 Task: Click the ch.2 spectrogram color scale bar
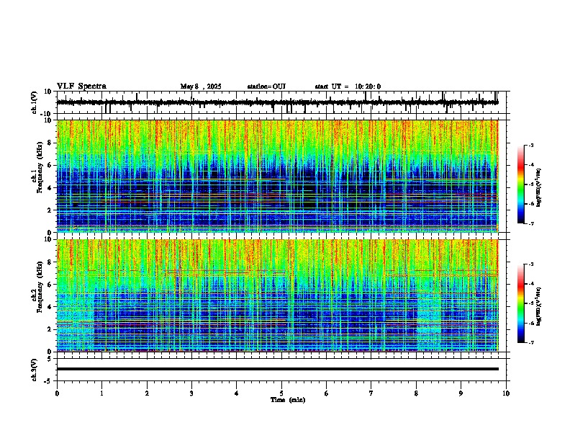point(521,303)
